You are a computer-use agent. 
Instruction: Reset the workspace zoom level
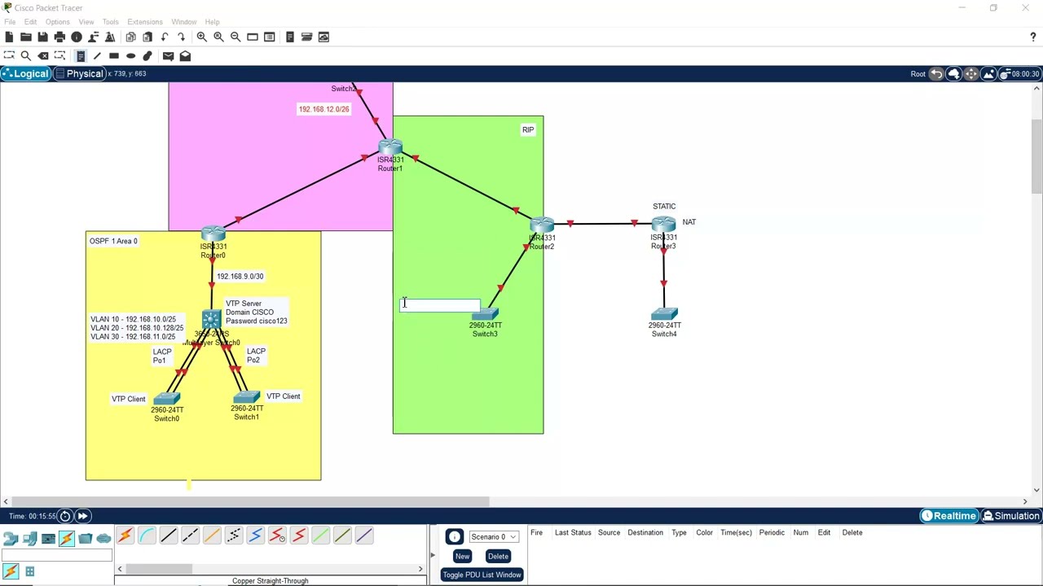218,37
